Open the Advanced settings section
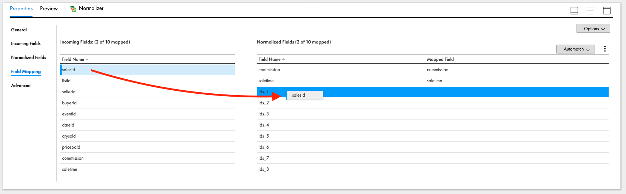 [21, 86]
